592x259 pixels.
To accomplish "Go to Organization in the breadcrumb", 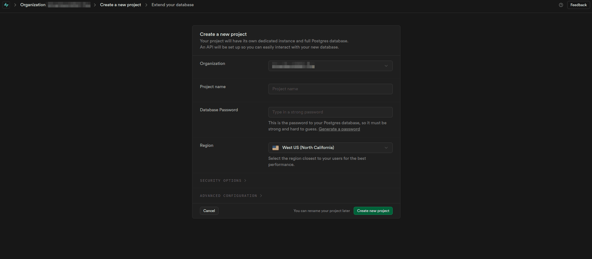I will pos(33,5).
